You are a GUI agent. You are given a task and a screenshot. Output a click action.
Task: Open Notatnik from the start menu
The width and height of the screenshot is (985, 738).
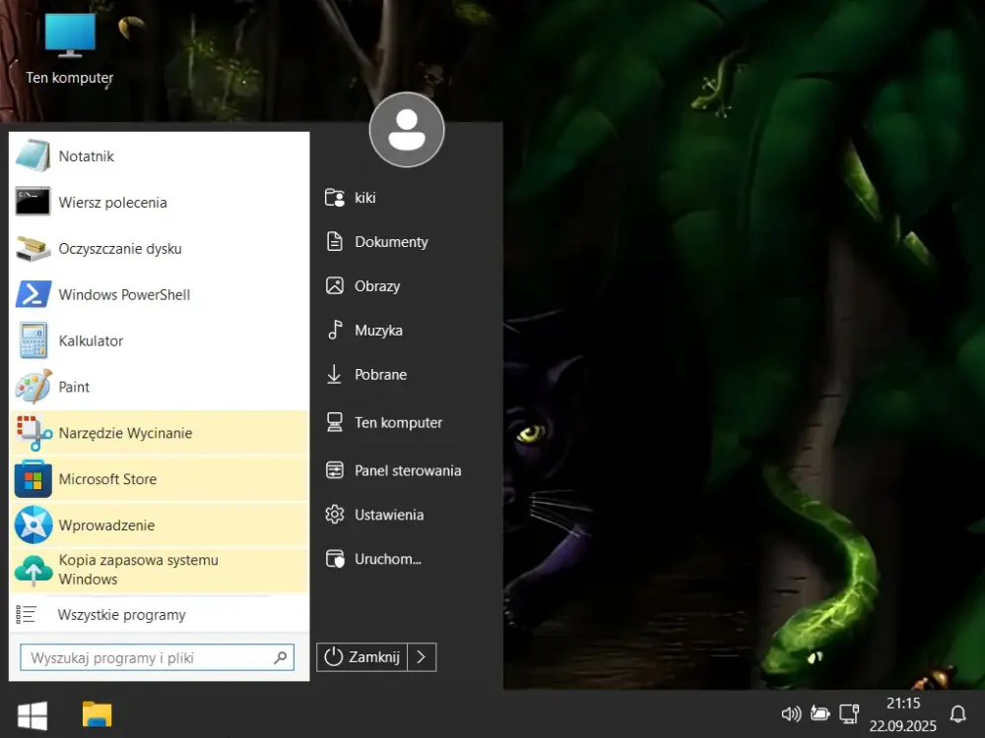pos(86,155)
